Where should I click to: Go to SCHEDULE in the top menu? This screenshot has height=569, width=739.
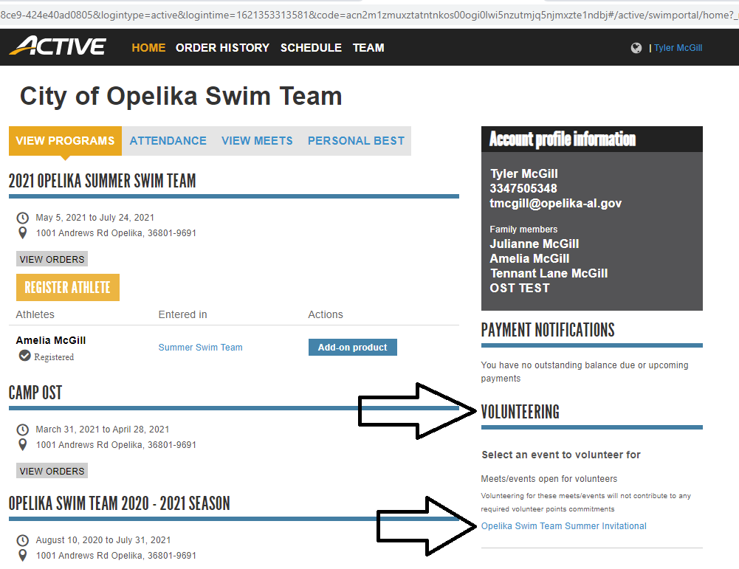click(x=311, y=48)
